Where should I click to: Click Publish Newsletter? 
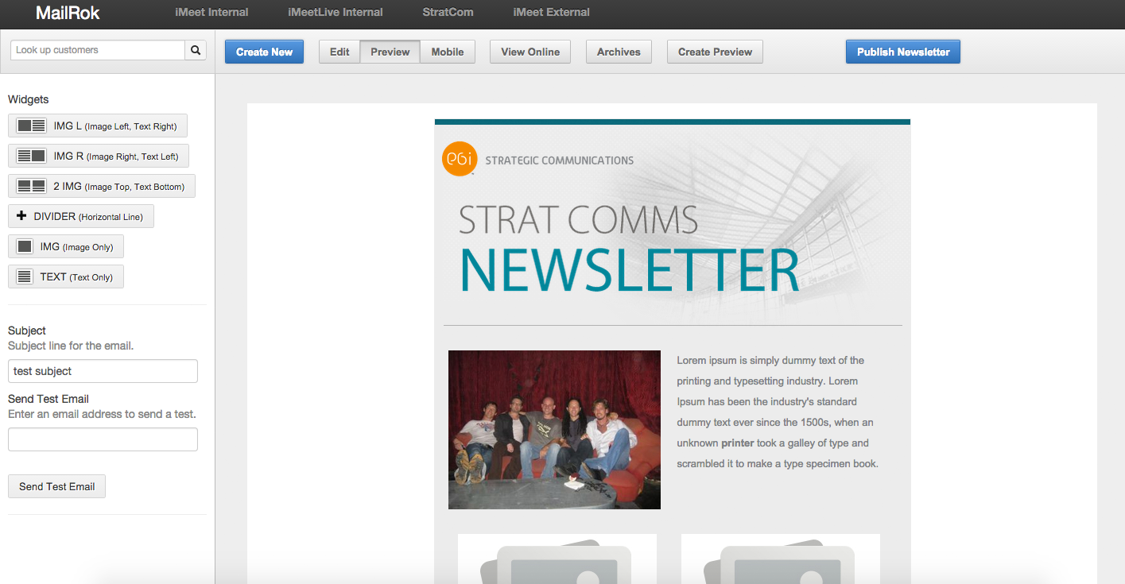point(903,52)
